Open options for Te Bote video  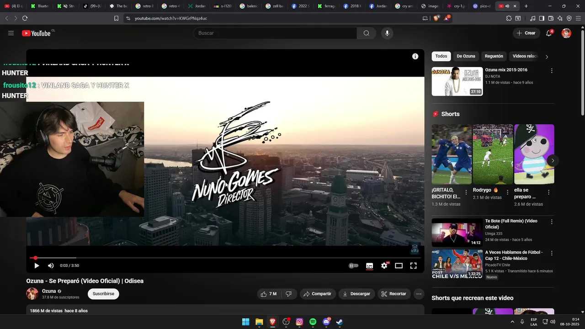[552, 222]
